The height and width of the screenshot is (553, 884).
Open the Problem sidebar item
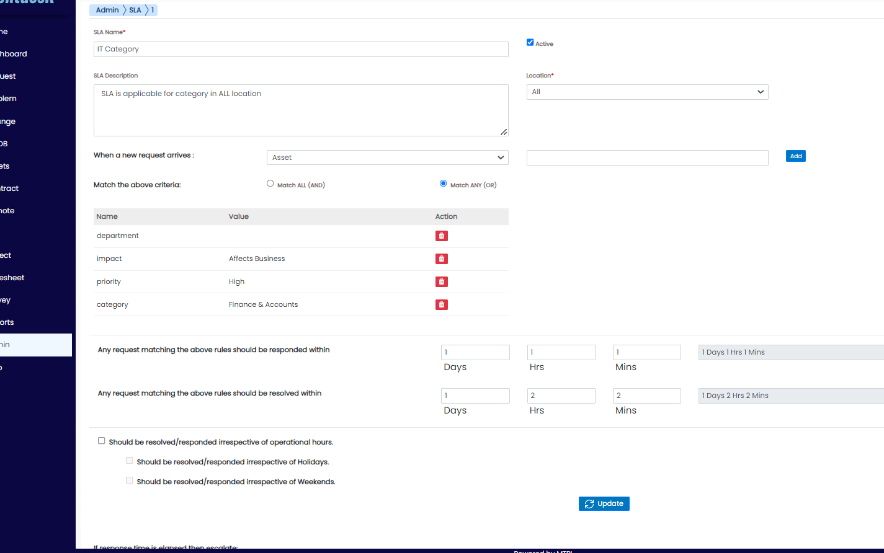[36, 99]
